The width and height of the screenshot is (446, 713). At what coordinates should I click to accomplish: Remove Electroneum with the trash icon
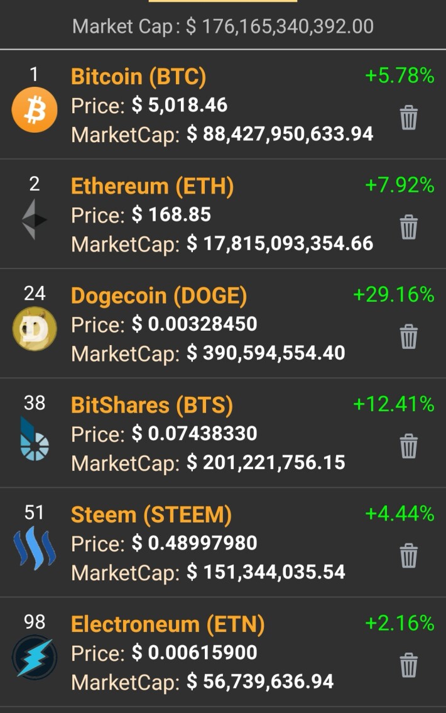[408, 665]
